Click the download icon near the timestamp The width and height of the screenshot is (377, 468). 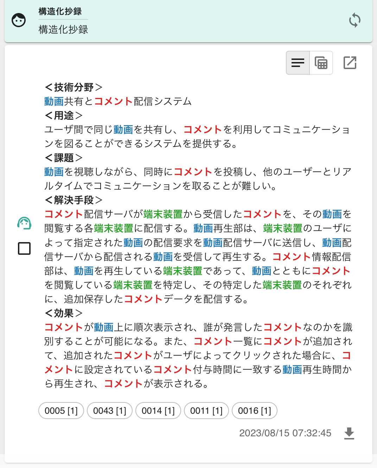[x=349, y=434]
